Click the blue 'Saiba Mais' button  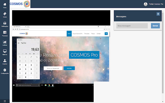(x=69, y=68)
